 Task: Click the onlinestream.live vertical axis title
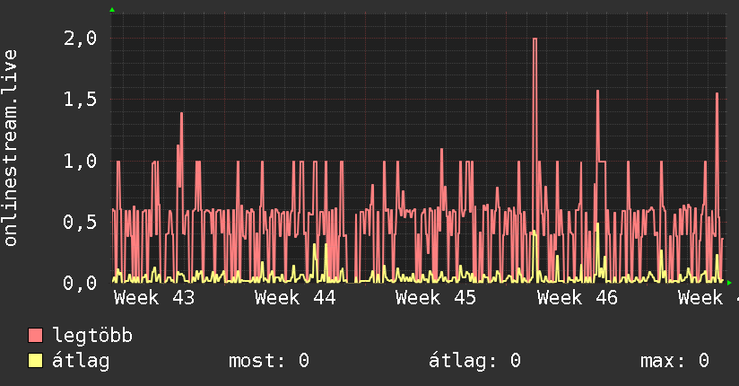[x=10, y=148]
